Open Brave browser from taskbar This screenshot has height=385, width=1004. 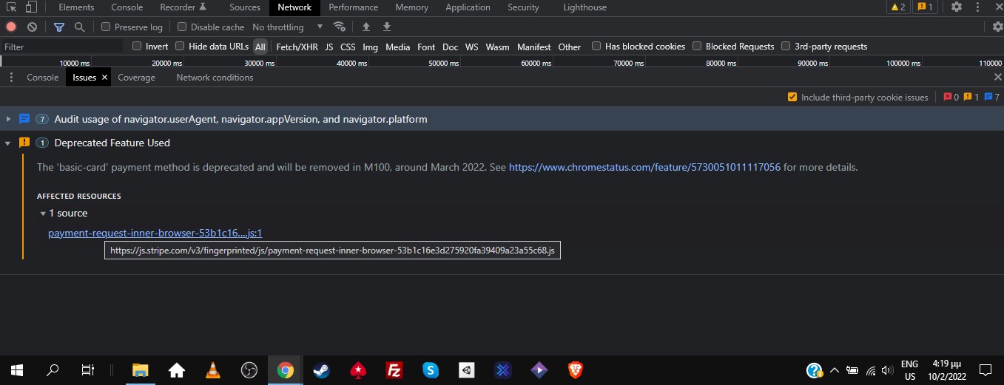click(x=576, y=370)
